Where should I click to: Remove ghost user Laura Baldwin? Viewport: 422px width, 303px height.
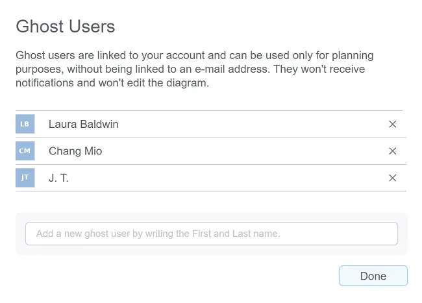click(x=392, y=124)
